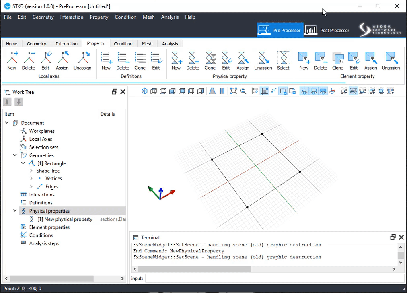The height and width of the screenshot is (293, 407).
Task: Select Workplanes tree item
Action: click(x=42, y=131)
